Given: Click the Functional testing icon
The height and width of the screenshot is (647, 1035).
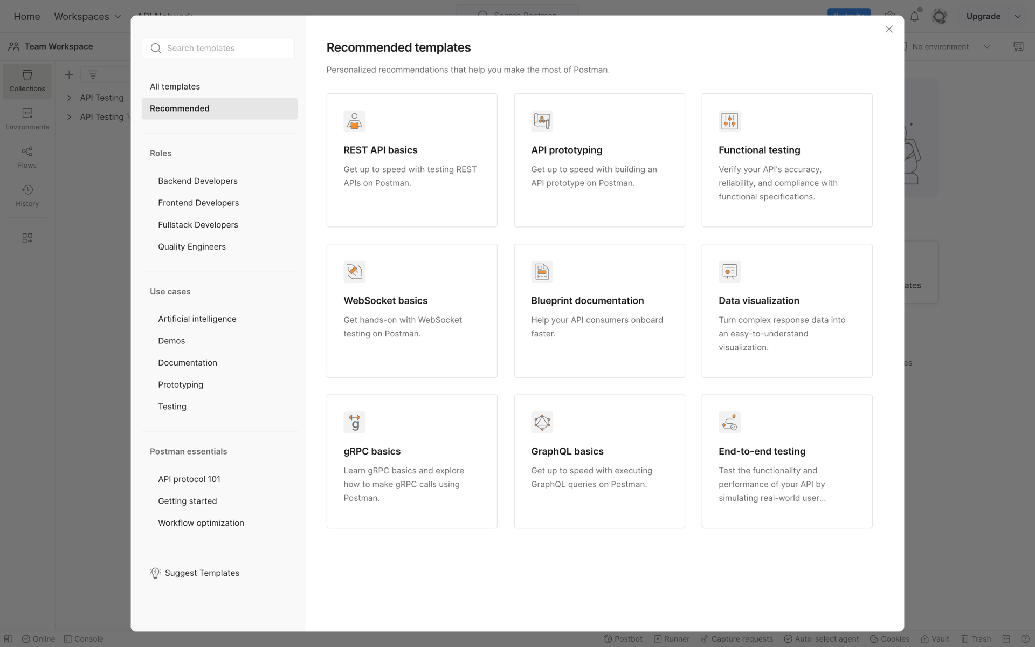Looking at the screenshot, I should 729,121.
